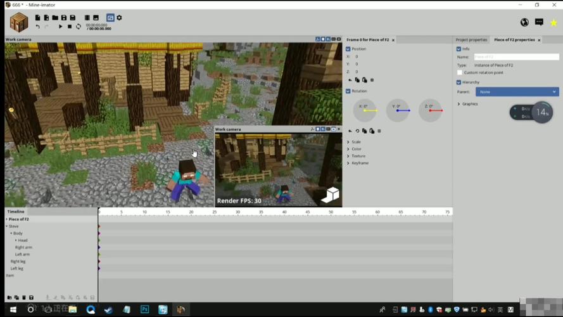This screenshot has width=563, height=317.
Task: Export image using the picture icon
Action: pyautogui.click(x=96, y=18)
